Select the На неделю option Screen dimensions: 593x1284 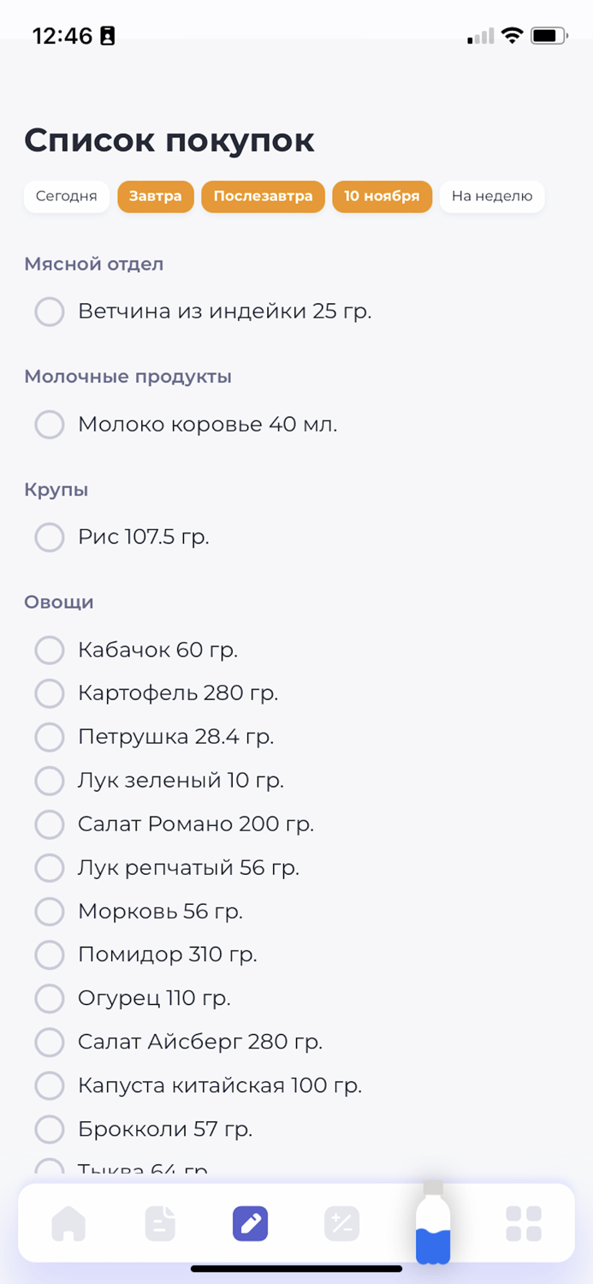(x=492, y=196)
